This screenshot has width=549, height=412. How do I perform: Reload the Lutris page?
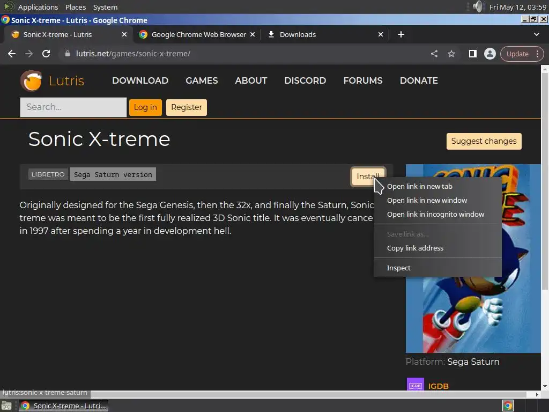(46, 54)
